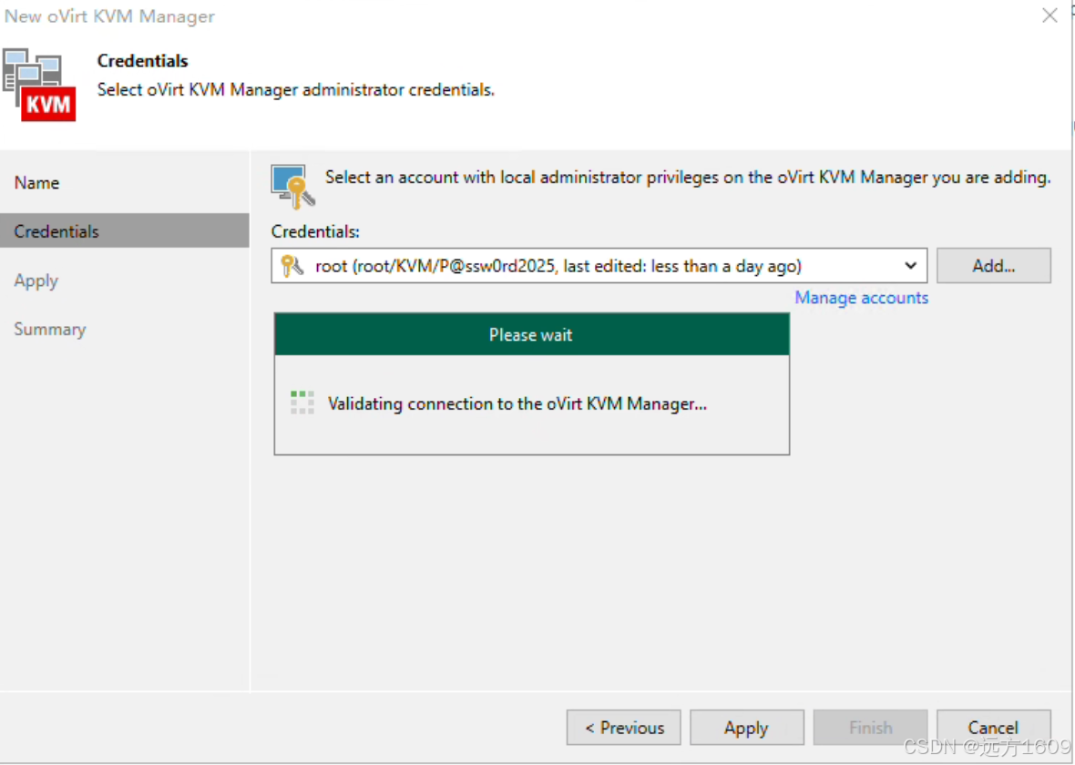Click the bold 'Credentials' heading
Viewport: 1075px width, 765px height.
point(143,61)
